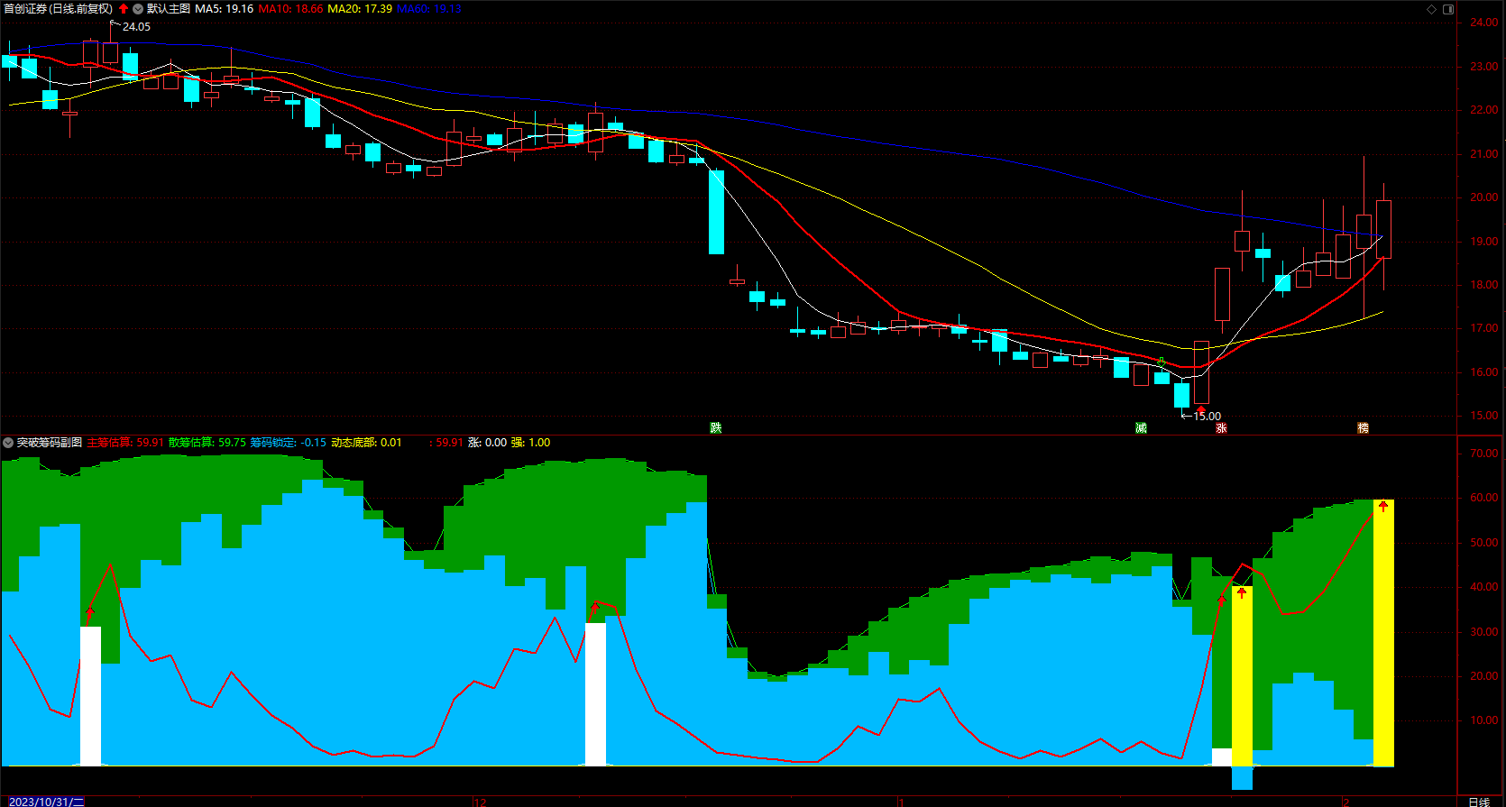Click the MA20: 17.39 value
Screen dimensions: 1506x807
(x=360, y=9)
